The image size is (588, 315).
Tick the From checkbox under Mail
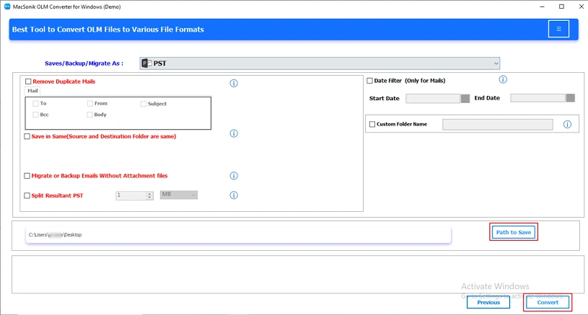90,103
